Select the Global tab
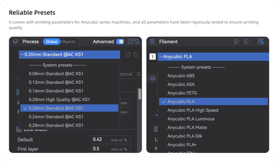The width and height of the screenshot is (278, 161). pos(52,41)
